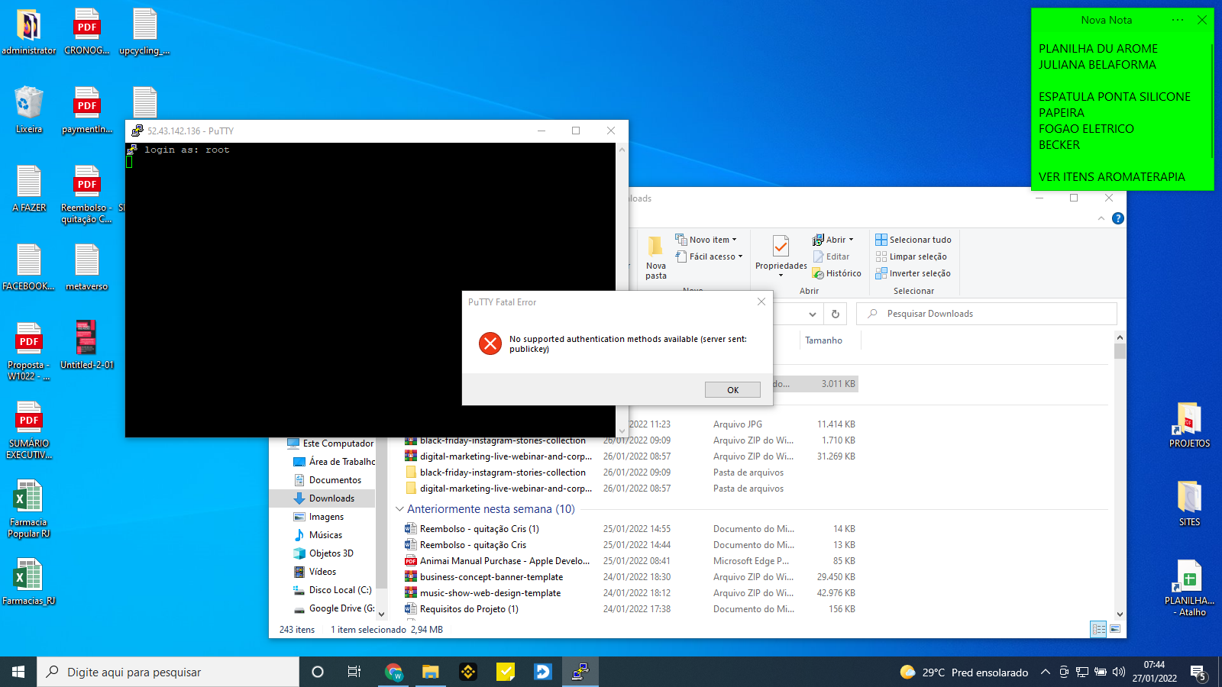The image size is (1222, 687).
Task: Click OK in PuTTY Fatal Error dialog
Action: click(732, 390)
